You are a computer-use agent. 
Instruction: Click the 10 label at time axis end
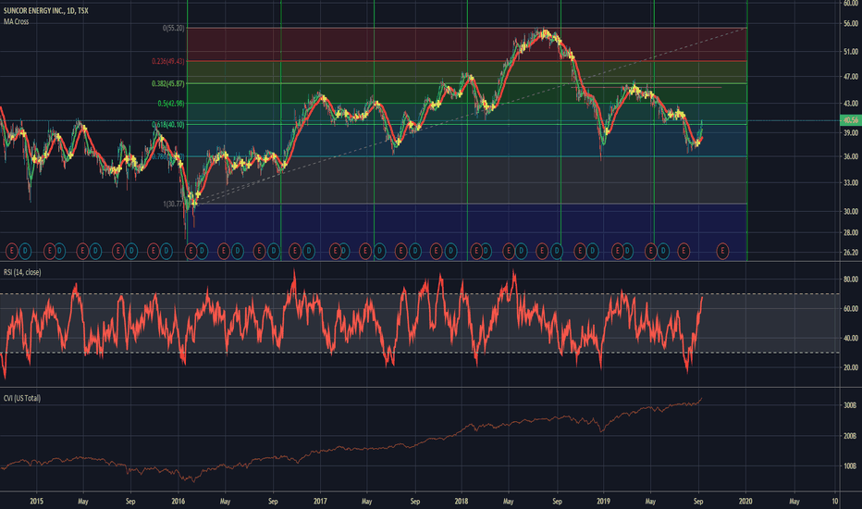(834, 502)
